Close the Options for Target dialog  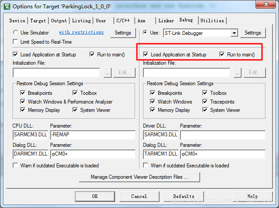coord(265,4)
